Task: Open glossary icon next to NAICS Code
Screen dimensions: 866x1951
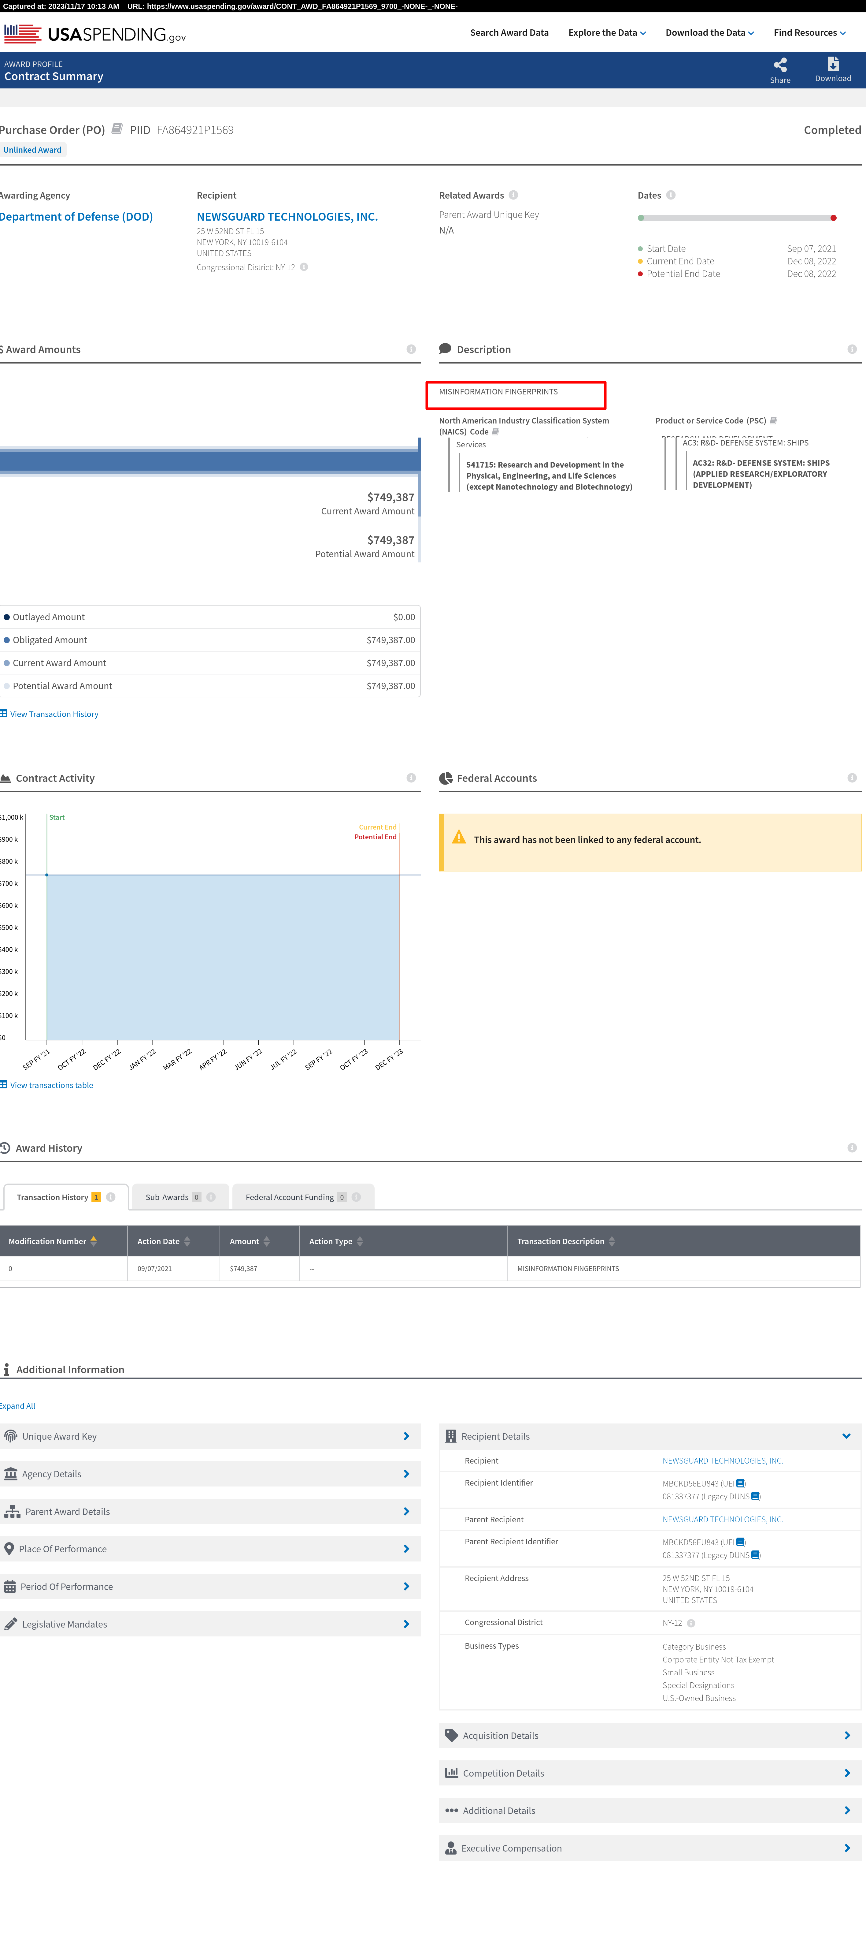Action: [495, 432]
